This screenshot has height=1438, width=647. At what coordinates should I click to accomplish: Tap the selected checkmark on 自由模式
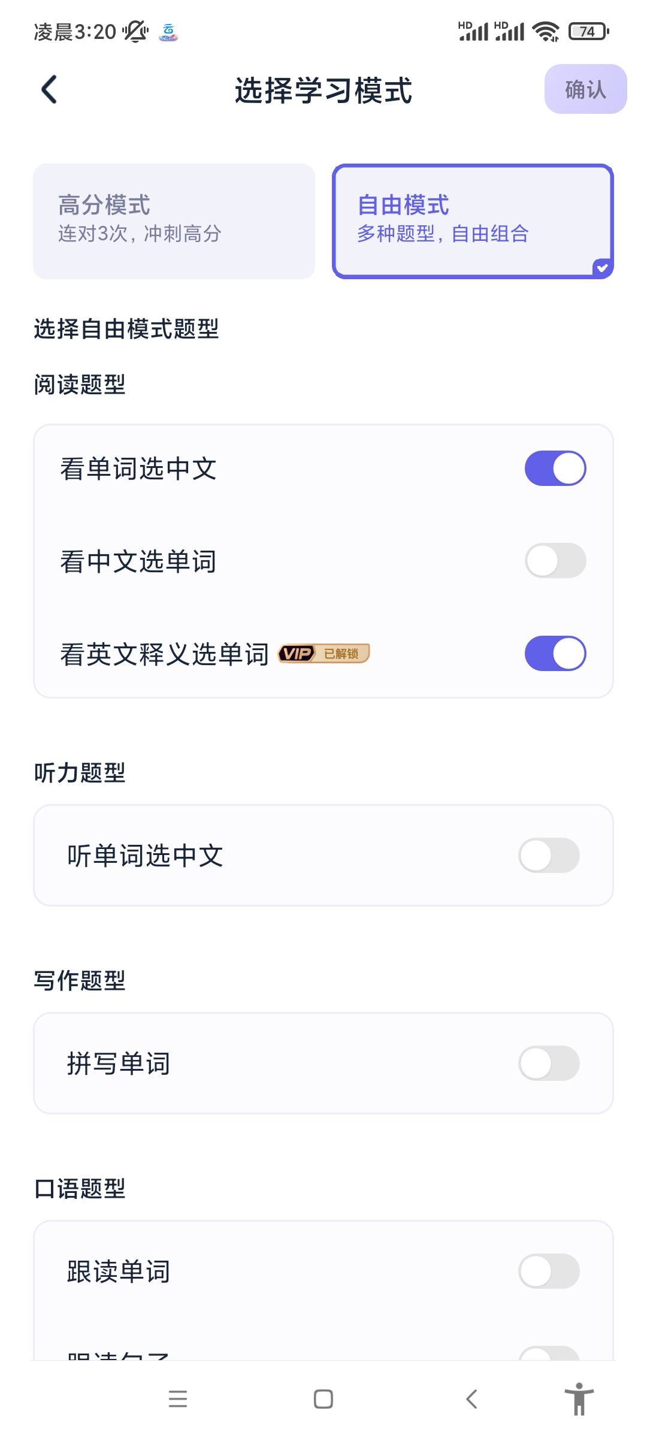(602, 268)
